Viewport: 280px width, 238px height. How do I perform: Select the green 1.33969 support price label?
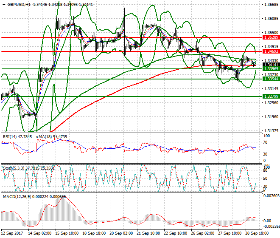coord(271,69)
